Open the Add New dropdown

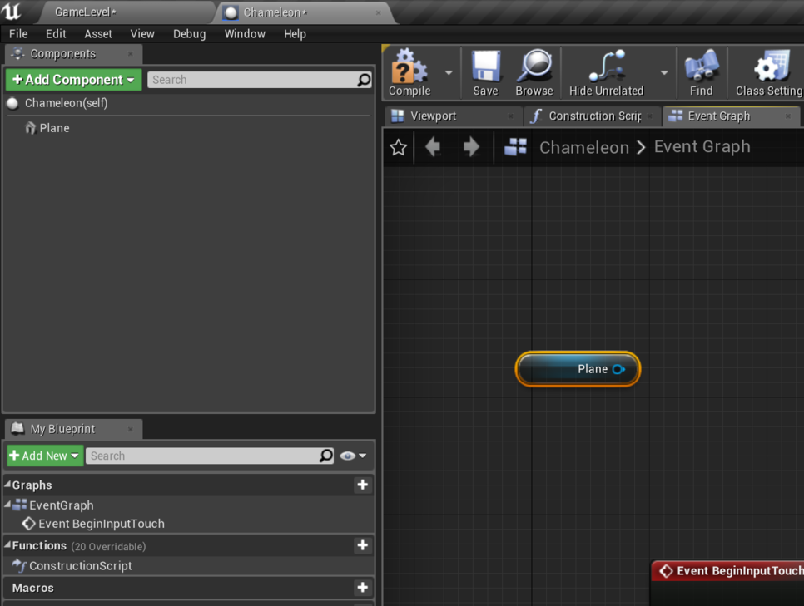point(45,456)
